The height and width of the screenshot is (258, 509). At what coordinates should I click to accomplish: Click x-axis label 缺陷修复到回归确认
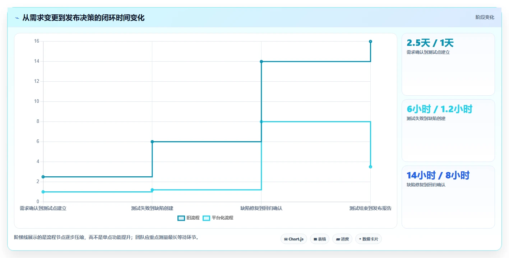click(262, 208)
